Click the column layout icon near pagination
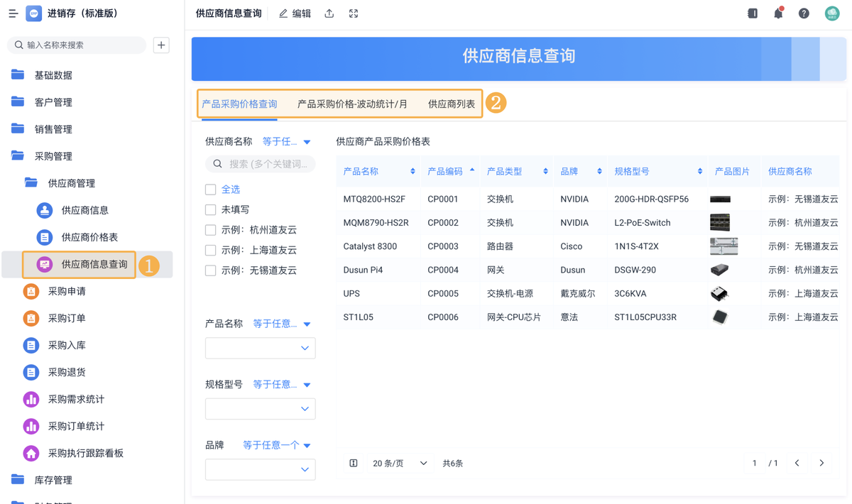 [x=354, y=464]
